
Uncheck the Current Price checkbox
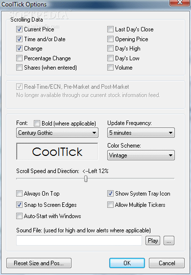[19, 29]
